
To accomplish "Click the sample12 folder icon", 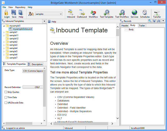I will pyautogui.click(x=7, y=38).
